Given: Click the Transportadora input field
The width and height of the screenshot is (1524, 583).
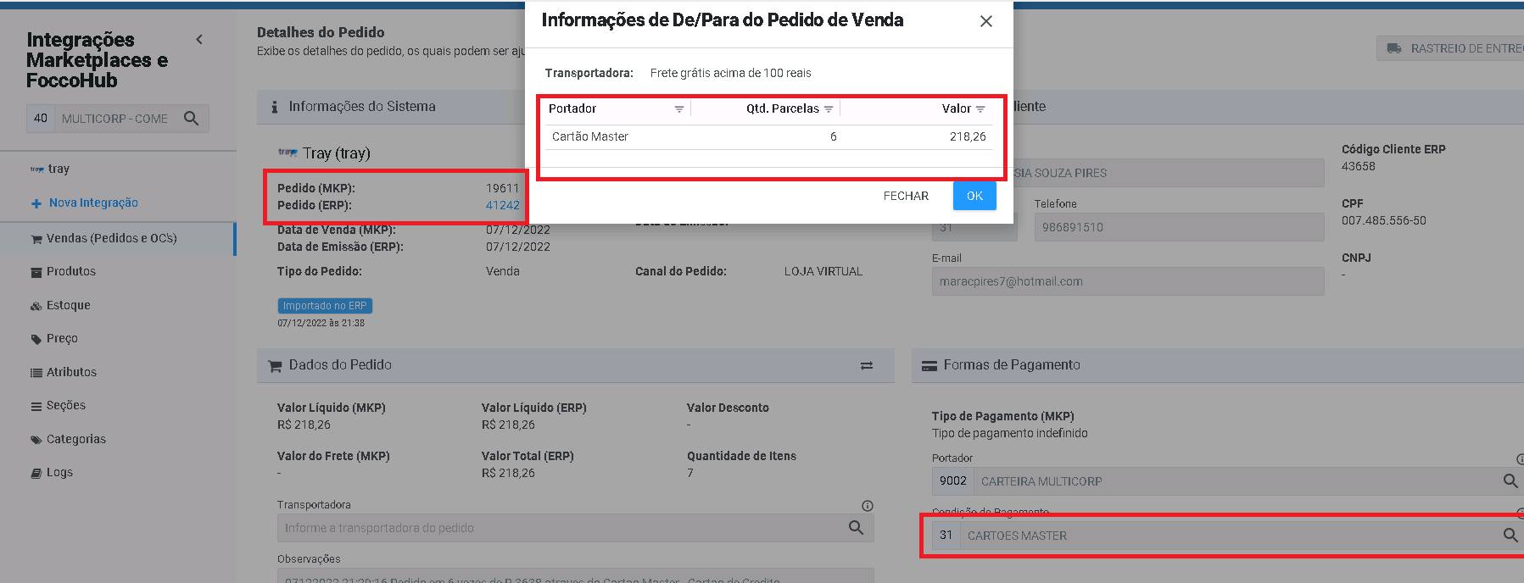Looking at the screenshot, I should coord(561,528).
